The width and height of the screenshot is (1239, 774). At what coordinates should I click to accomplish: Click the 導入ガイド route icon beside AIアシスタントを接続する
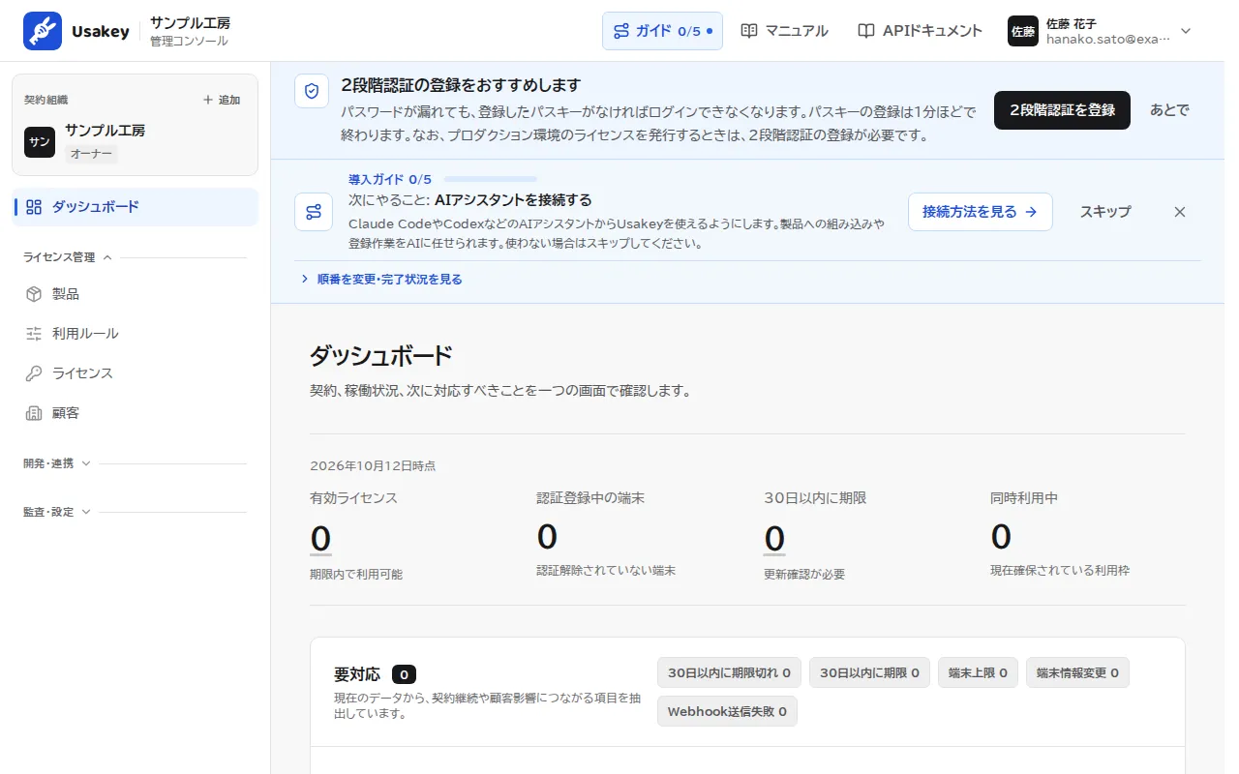[x=314, y=212]
